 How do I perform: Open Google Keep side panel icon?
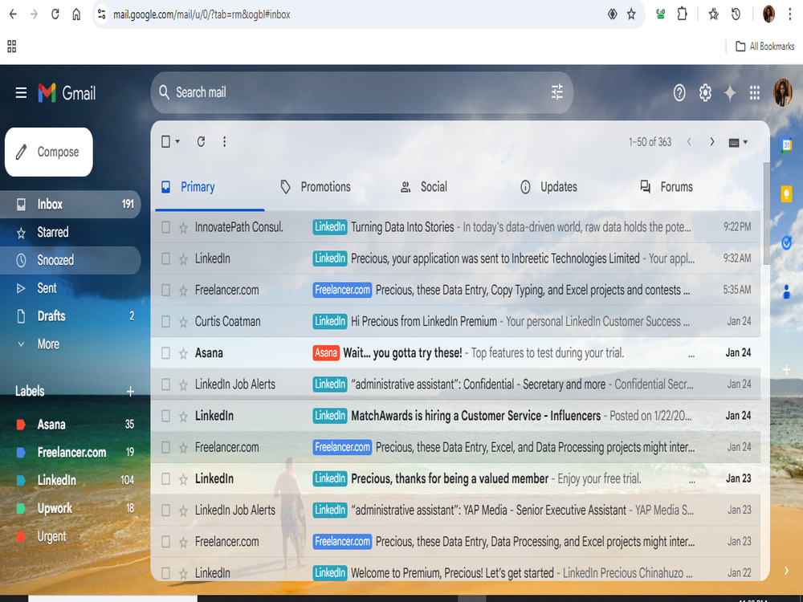[786, 194]
